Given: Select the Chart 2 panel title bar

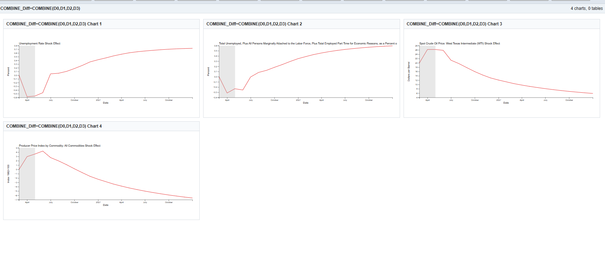Looking at the screenshot, I should click(x=301, y=24).
